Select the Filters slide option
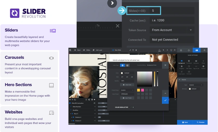The width and height of the screenshot is (218, 132). (203, 62)
